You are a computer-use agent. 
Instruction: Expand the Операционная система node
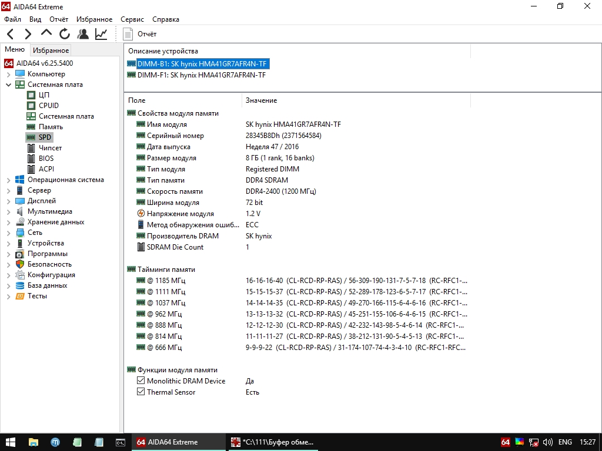8,180
